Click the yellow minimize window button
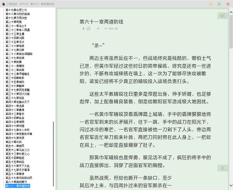 click(x=211, y=4)
